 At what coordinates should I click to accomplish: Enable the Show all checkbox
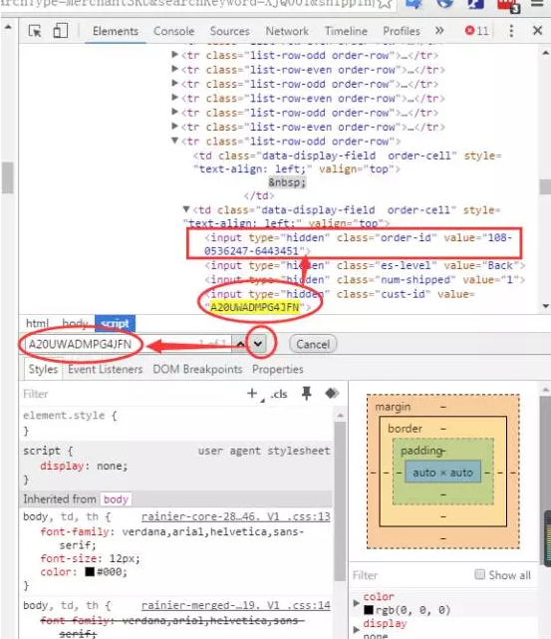click(x=479, y=574)
